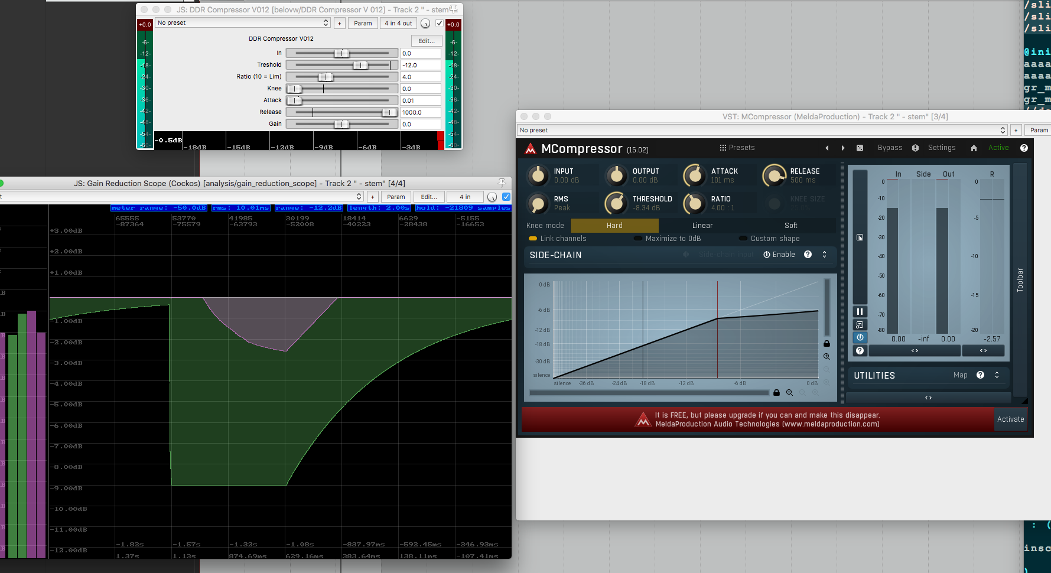Click Edit... button in DDR Compressor

(x=427, y=41)
